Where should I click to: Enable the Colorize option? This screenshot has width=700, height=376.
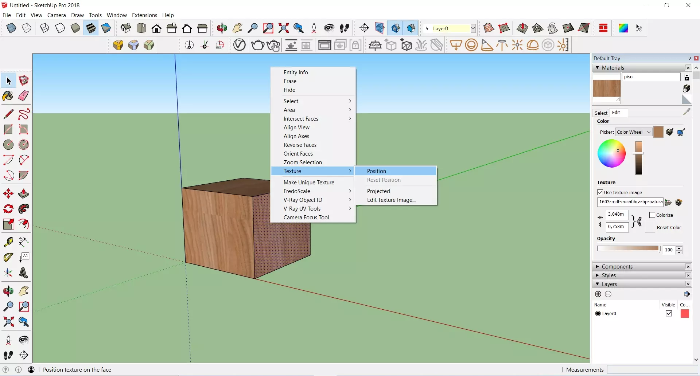pos(652,215)
